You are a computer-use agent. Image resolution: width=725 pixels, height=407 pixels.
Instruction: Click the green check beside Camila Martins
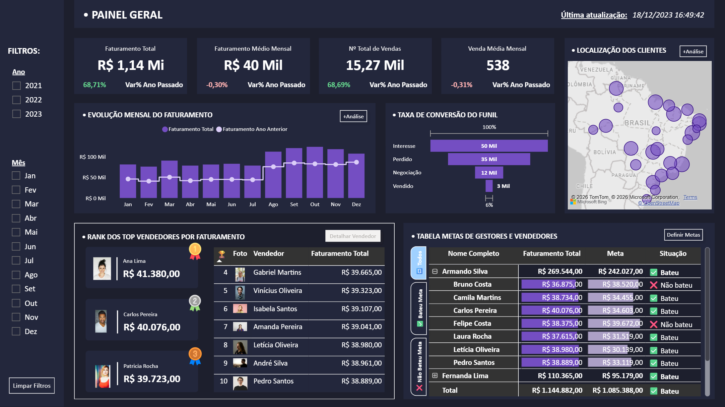pyautogui.click(x=653, y=298)
